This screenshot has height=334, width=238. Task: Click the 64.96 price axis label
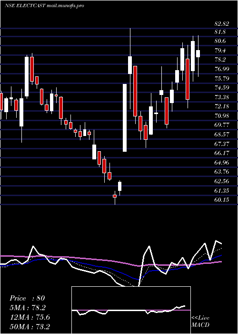click(222, 163)
